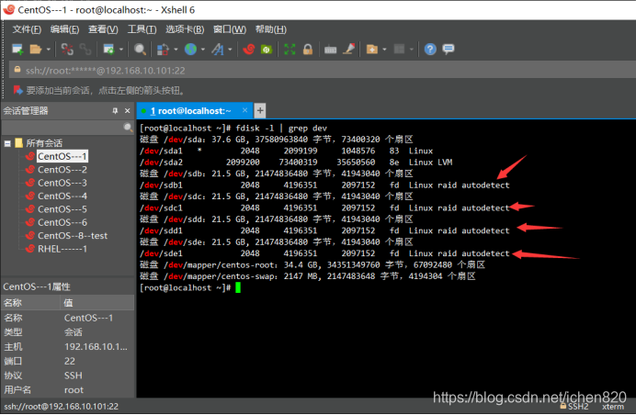Click the red flag add-session arrow icon
Screen dimensions: 636x415
point(17,90)
